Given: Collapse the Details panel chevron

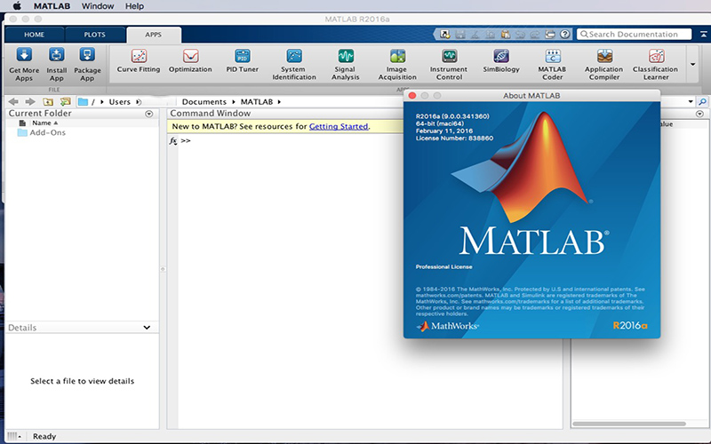Looking at the screenshot, I should [x=147, y=327].
